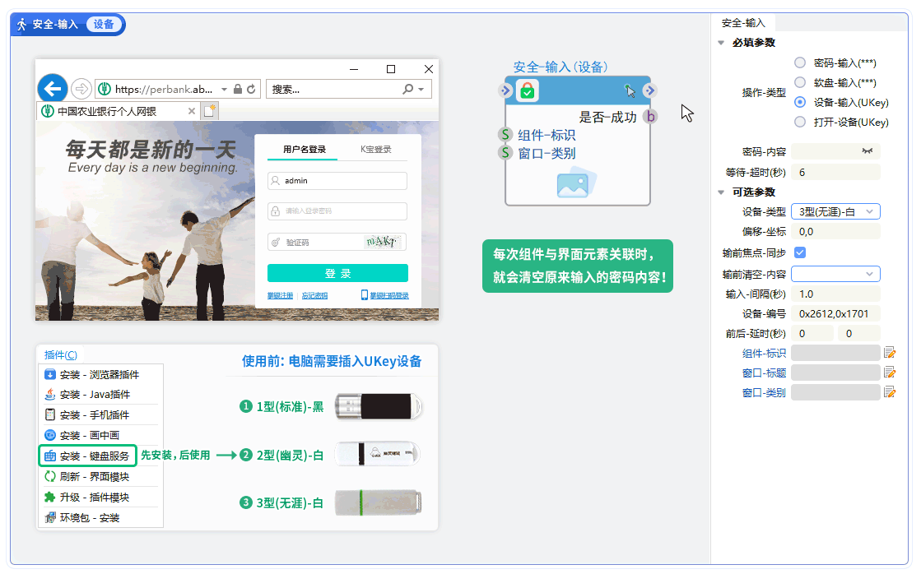Click the 登录 button
Viewport: 921px width, 574px height.
[x=337, y=272]
